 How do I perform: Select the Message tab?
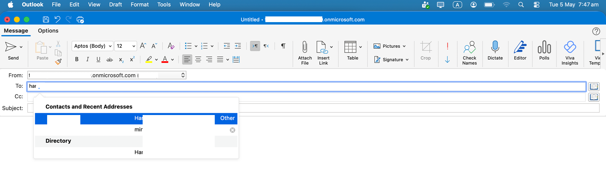coord(16,31)
